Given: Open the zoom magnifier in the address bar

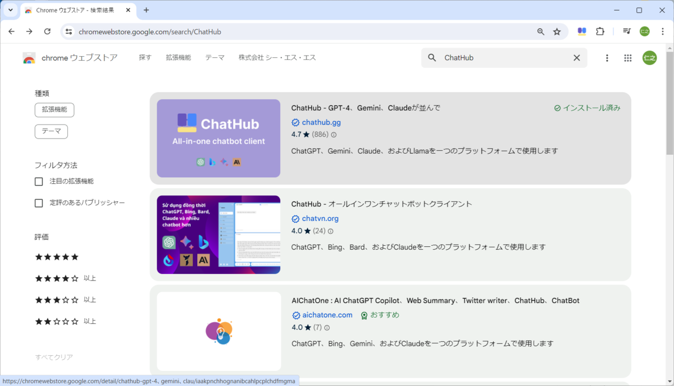Looking at the screenshot, I should click(541, 32).
